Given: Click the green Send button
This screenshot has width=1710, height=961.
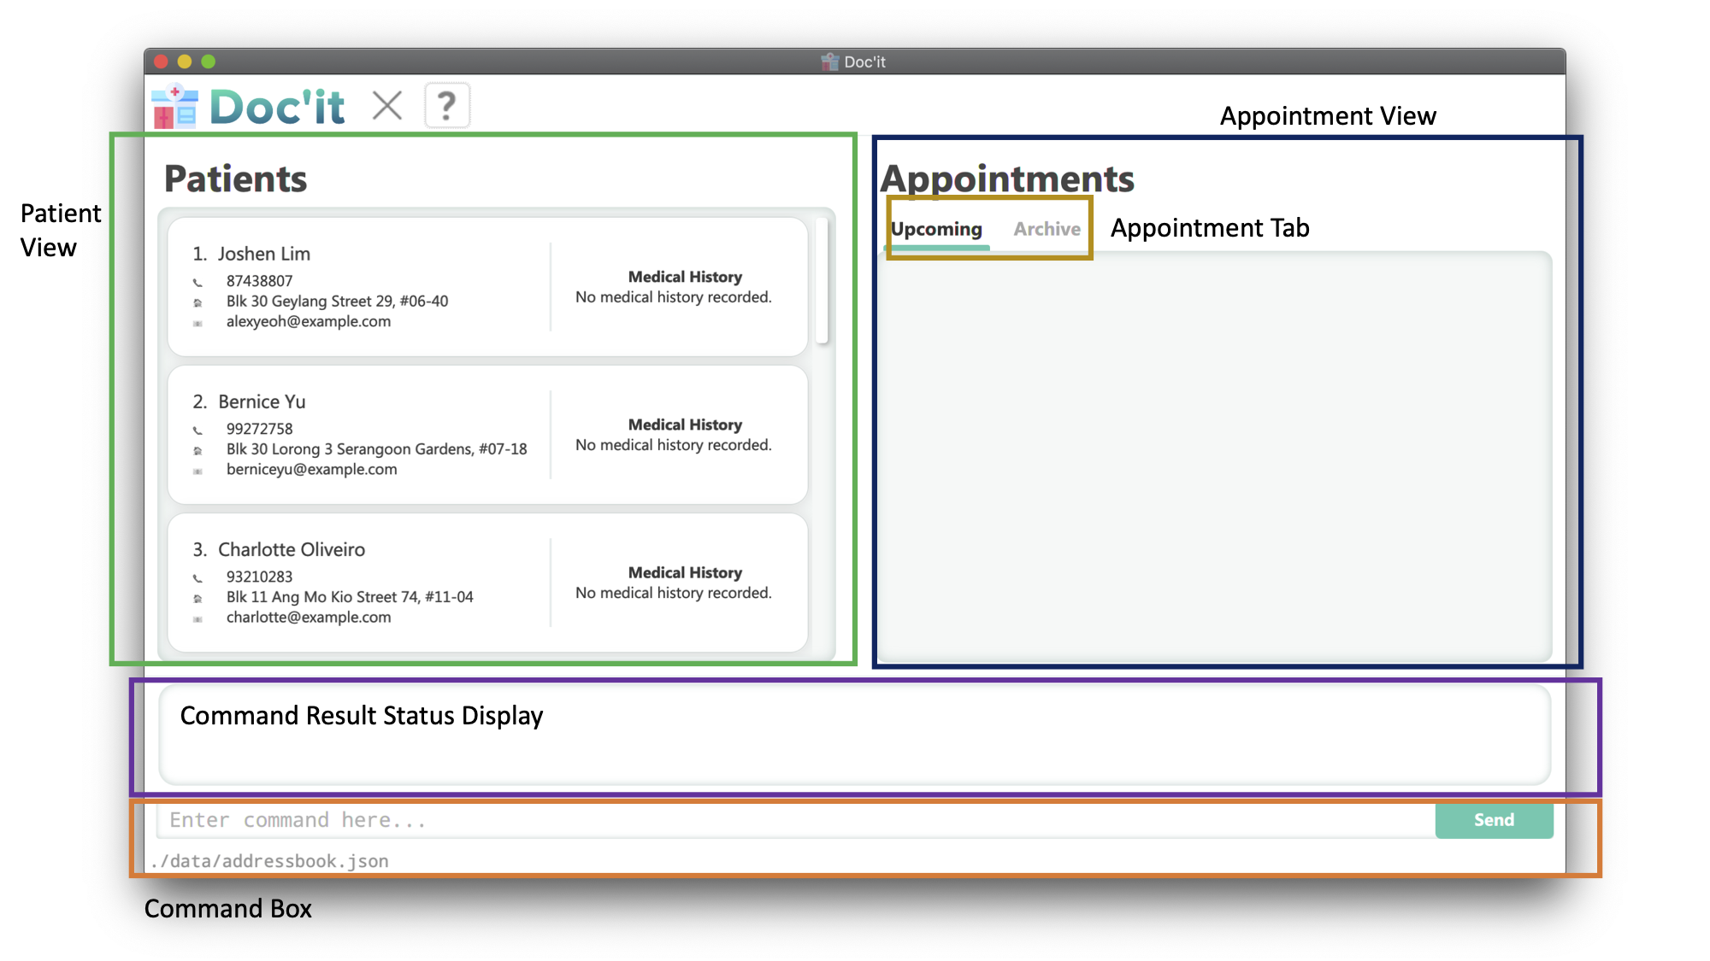Looking at the screenshot, I should 1494,820.
